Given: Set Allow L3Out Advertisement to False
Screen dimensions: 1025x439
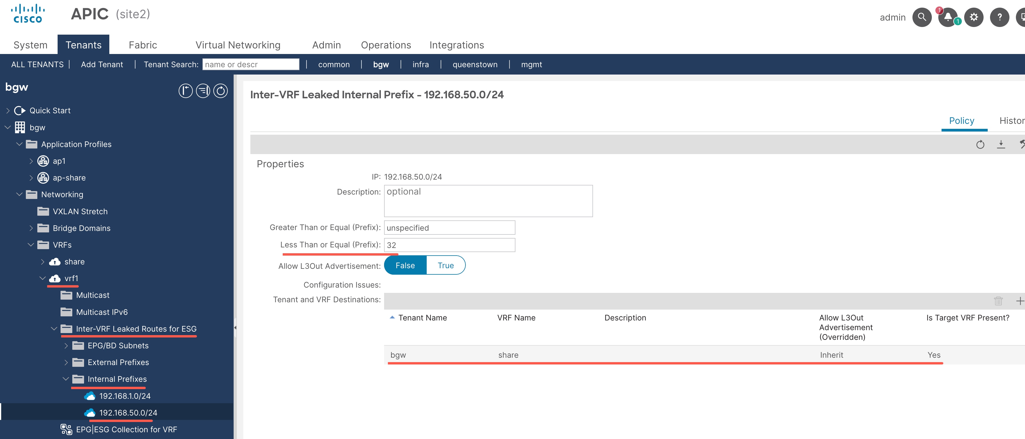Looking at the screenshot, I should click(405, 265).
